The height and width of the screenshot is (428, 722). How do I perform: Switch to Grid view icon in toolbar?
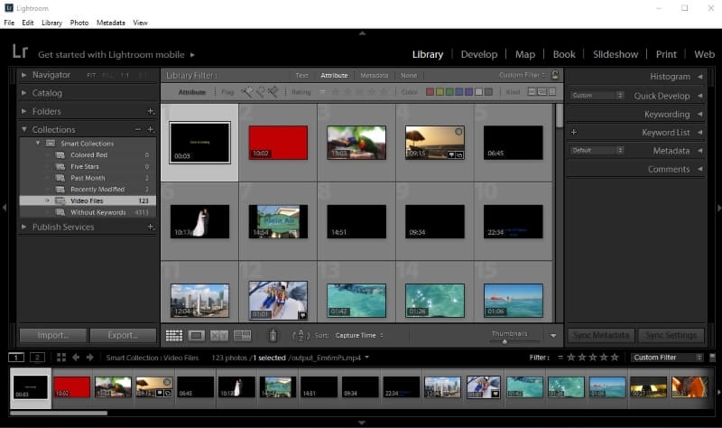174,335
